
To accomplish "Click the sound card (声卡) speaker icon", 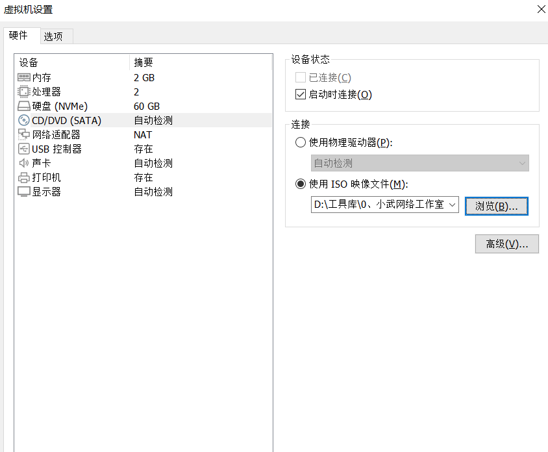I will point(24,163).
